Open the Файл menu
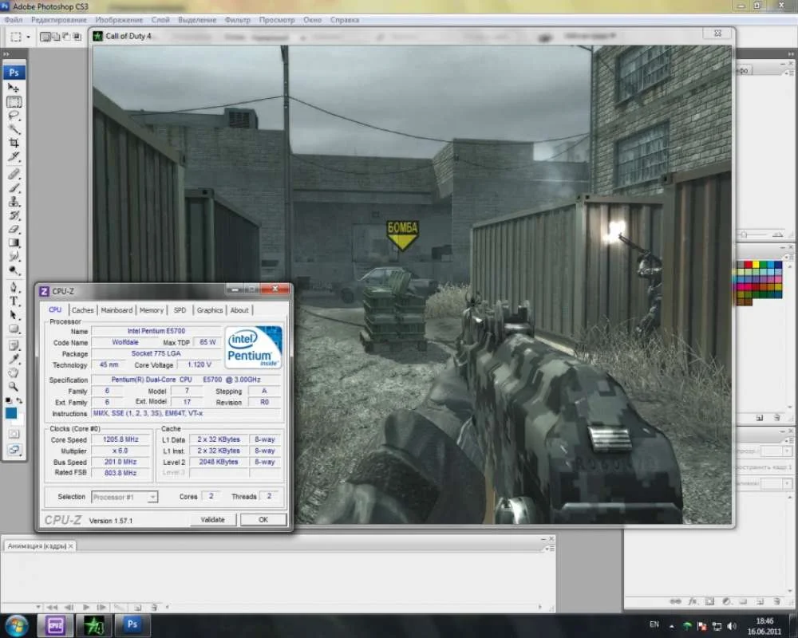 pyautogui.click(x=14, y=20)
